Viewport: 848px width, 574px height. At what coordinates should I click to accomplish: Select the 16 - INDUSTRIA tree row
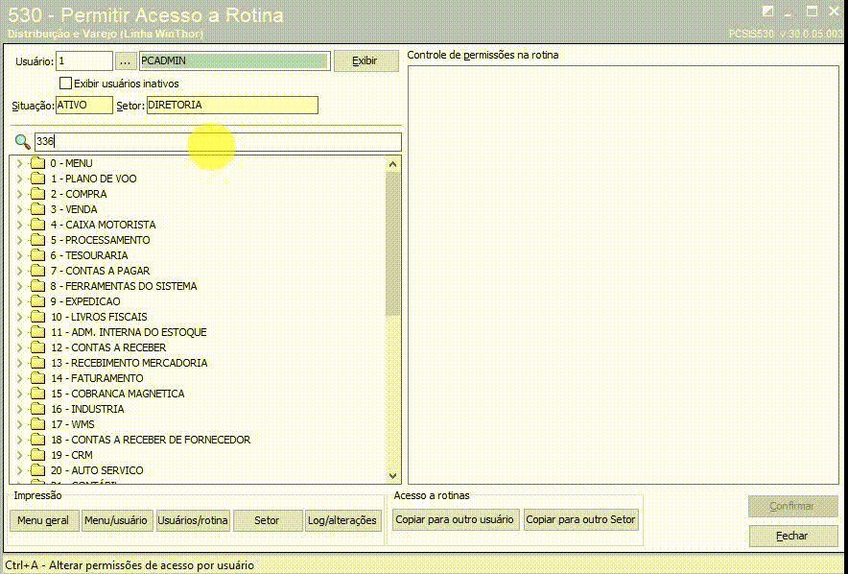click(x=87, y=409)
